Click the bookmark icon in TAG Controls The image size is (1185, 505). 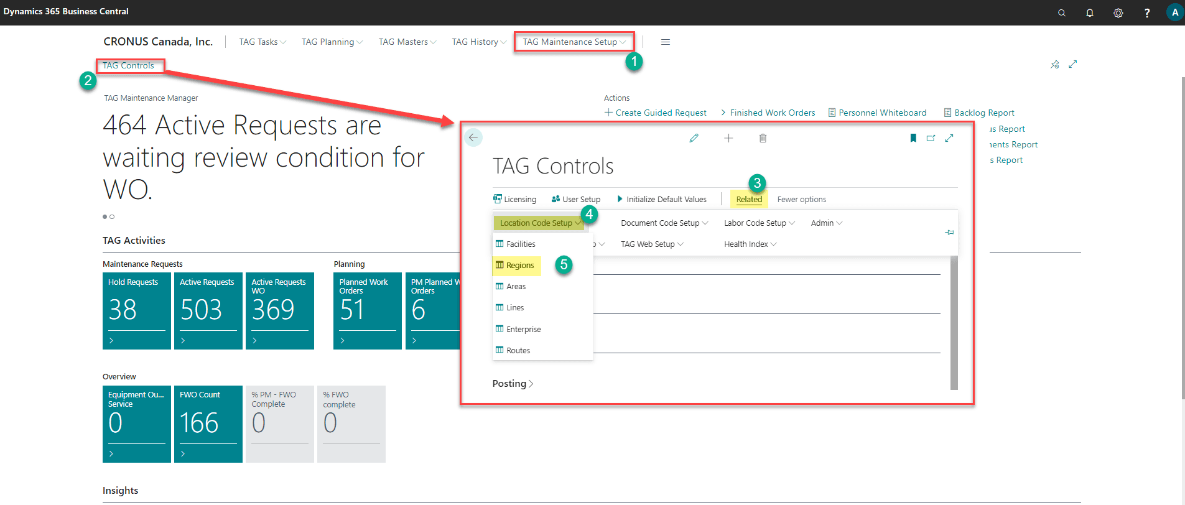coord(913,138)
